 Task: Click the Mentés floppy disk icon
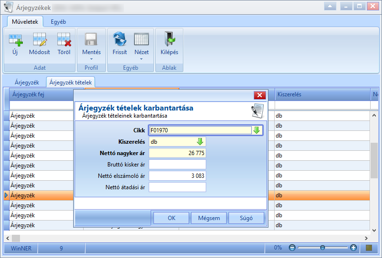pos(91,39)
